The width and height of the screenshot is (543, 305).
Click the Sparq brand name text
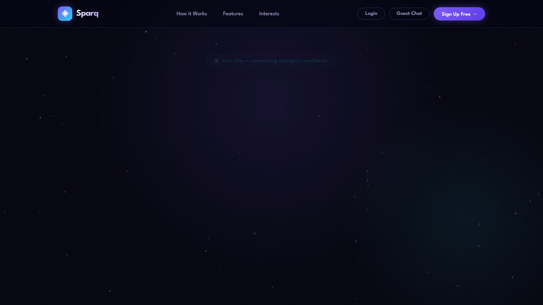(87, 14)
